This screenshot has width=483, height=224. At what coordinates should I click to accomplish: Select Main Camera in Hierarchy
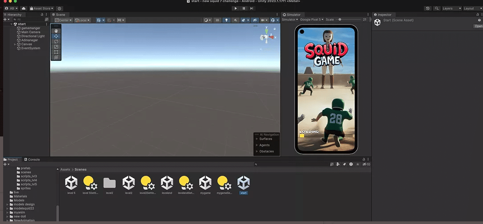coord(31,32)
